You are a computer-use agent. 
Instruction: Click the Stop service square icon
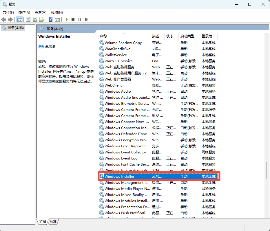[x=73, y=19]
